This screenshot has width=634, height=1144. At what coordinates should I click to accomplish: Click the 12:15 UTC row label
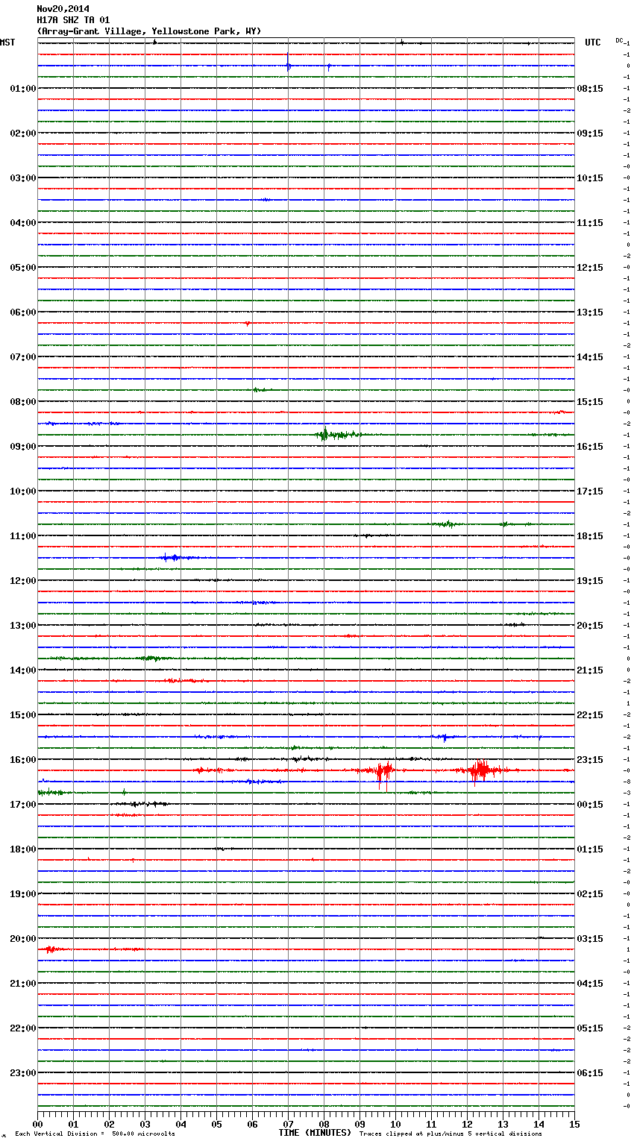[590, 268]
